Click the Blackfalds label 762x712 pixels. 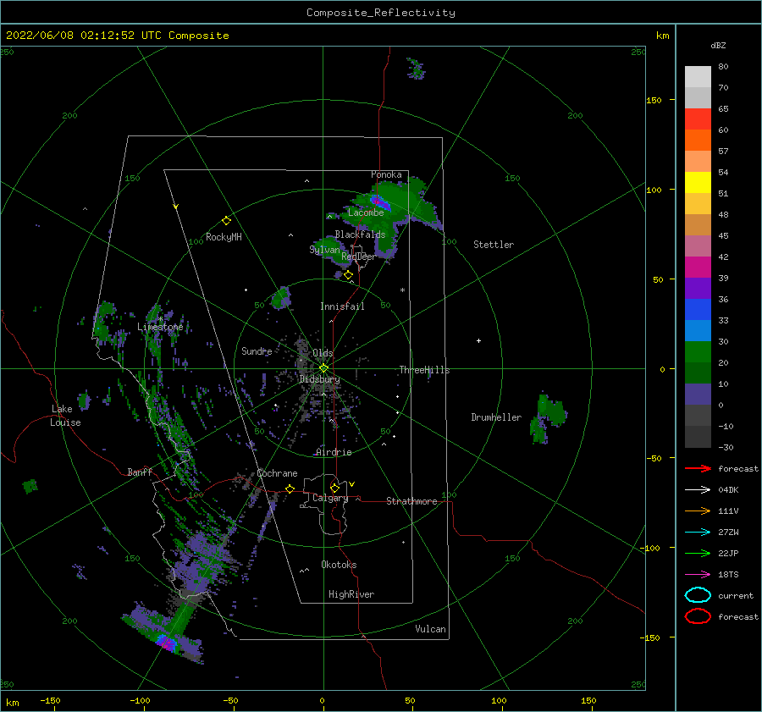[x=360, y=235]
